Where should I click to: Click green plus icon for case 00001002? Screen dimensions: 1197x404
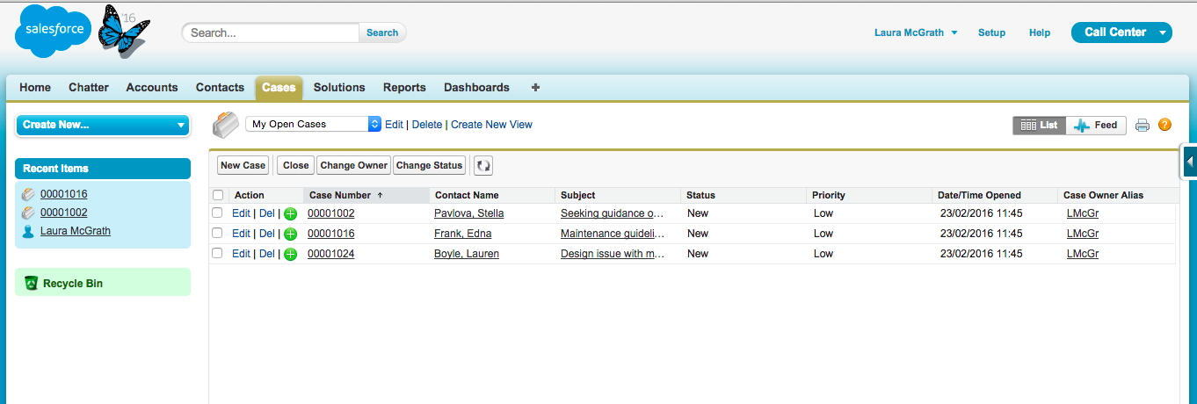coord(290,213)
